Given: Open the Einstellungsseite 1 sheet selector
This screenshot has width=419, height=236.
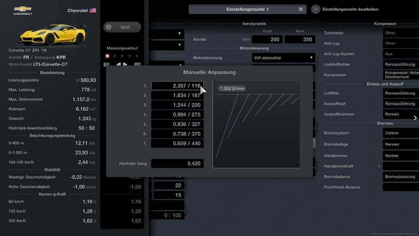Looking at the screenshot, I should pos(248,9).
